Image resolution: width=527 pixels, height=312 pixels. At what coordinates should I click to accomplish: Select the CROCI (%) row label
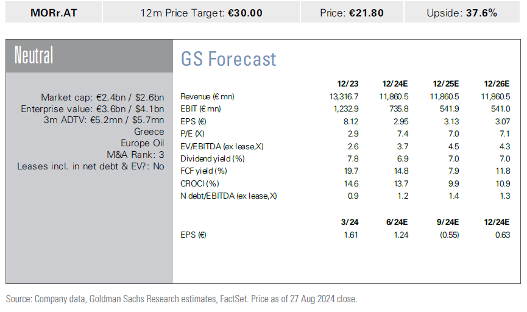pyautogui.click(x=199, y=183)
